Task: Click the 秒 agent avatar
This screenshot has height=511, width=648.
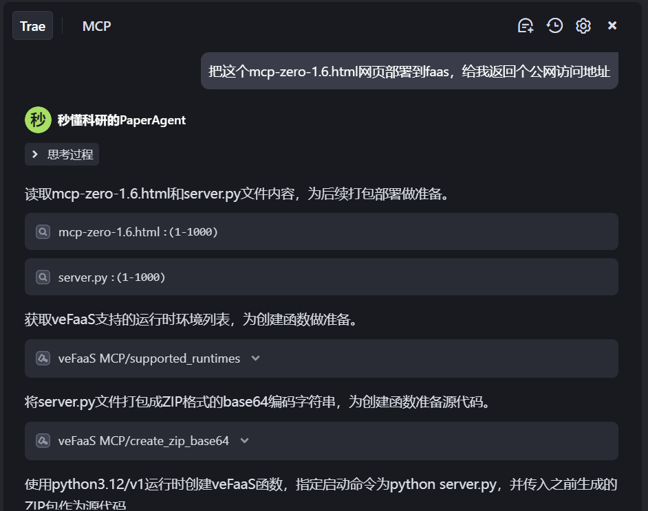Action: coord(38,120)
